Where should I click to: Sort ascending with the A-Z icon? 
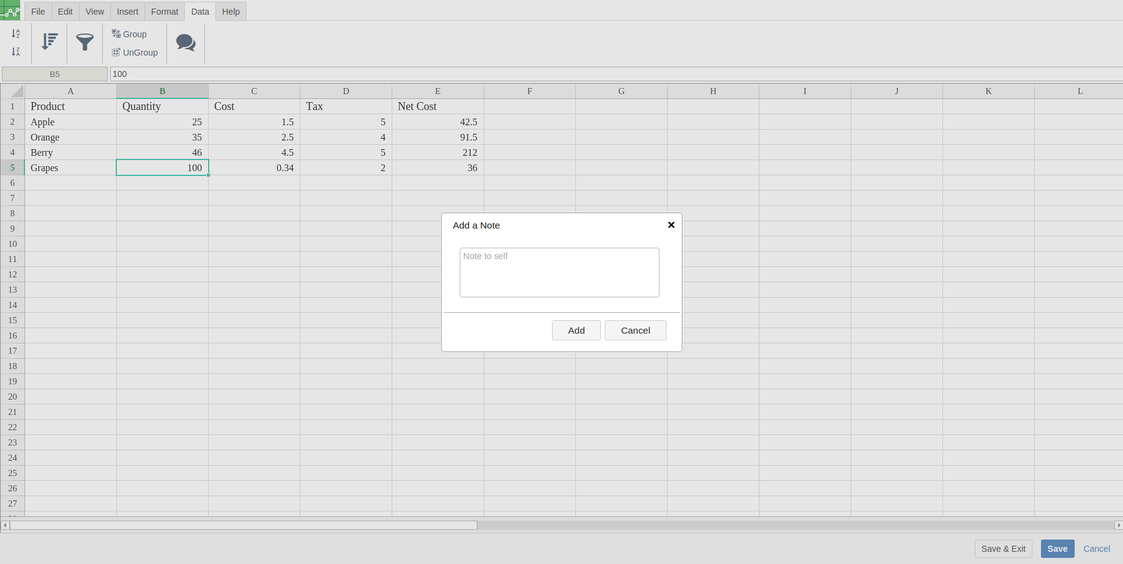tap(16, 34)
